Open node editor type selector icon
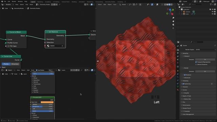217x122 pixels. (x=3, y=4)
